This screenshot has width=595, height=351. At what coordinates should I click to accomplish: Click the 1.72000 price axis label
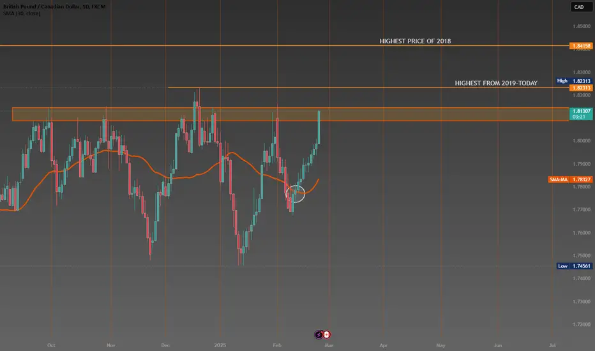(582, 324)
